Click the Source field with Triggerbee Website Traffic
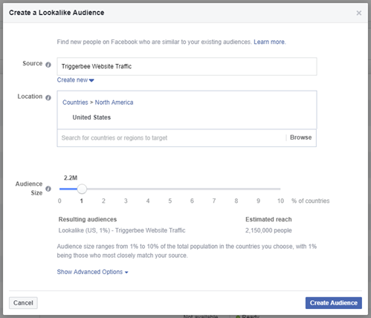Viewport: 371px width, 318px height. tap(187, 66)
